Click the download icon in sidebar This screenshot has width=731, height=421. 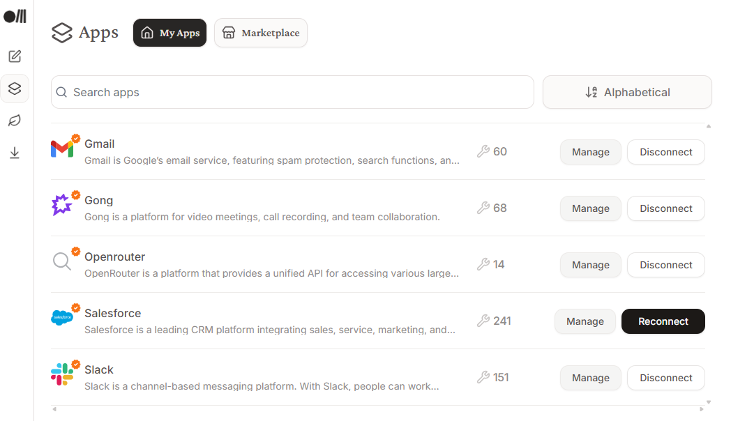[x=15, y=153]
